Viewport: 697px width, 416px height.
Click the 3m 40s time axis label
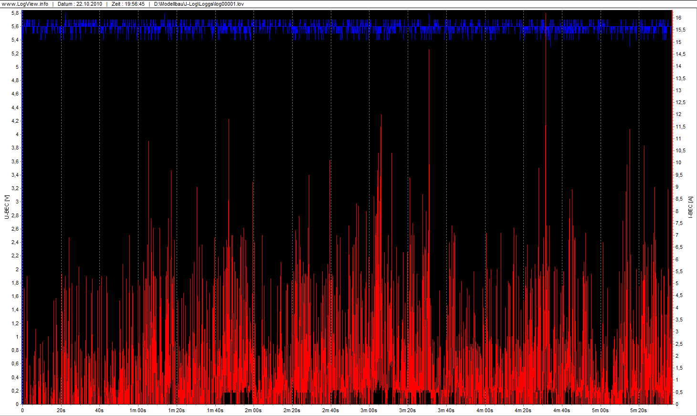(x=446, y=410)
